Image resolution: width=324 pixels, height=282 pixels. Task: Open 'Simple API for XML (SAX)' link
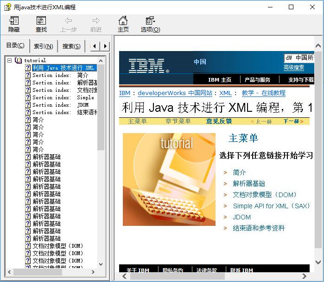click(x=271, y=206)
